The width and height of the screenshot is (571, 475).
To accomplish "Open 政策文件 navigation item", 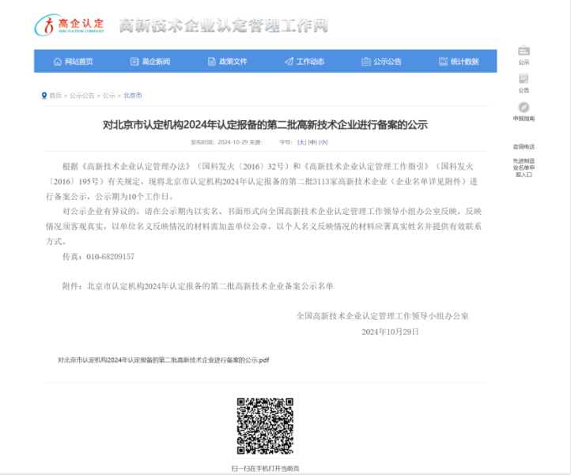I will (227, 62).
